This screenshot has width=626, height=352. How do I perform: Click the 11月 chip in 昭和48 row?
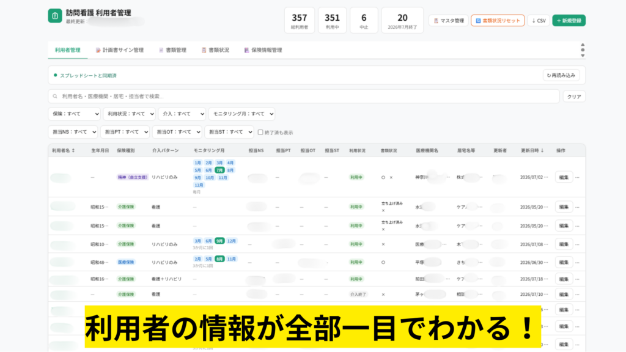click(x=232, y=258)
